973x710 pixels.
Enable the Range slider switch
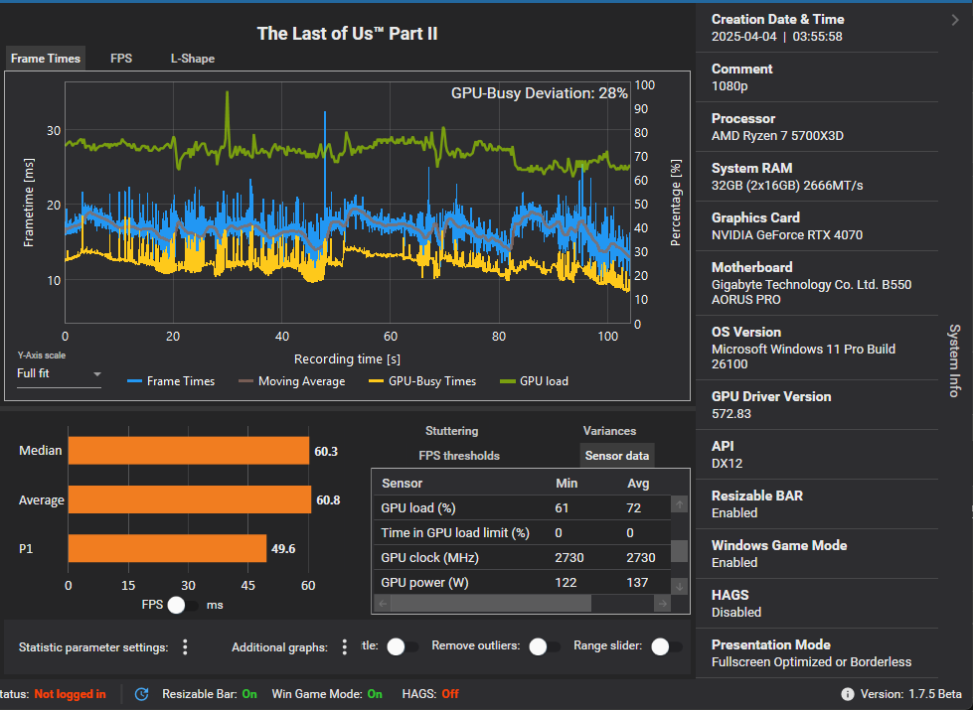point(667,646)
